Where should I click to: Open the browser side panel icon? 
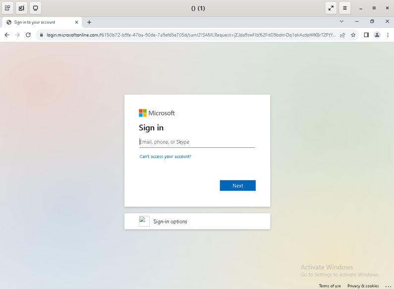point(366,35)
